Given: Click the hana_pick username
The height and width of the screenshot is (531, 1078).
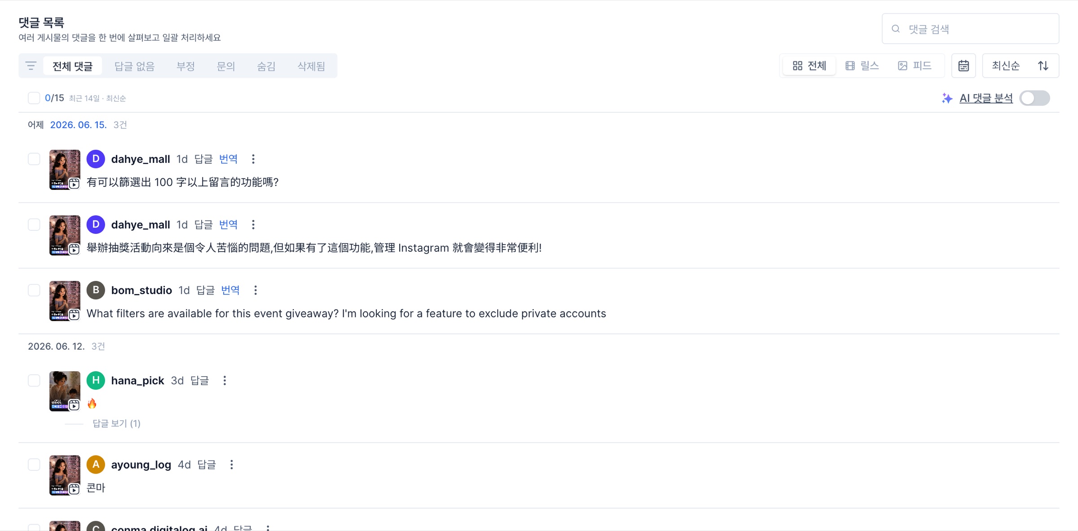Looking at the screenshot, I should (137, 381).
